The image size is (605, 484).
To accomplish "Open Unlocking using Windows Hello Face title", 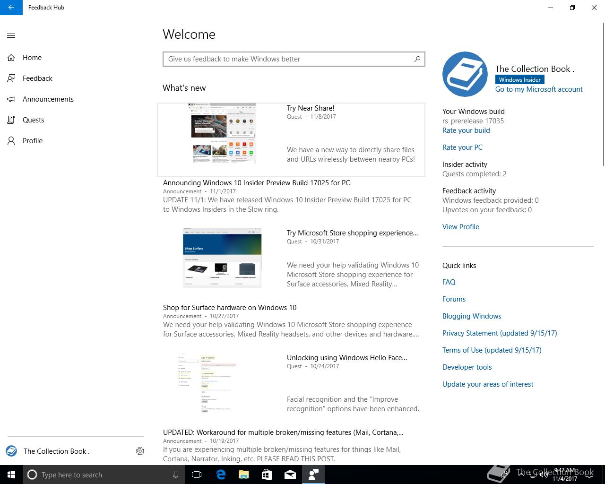I will pyautogui.click(x=347, y=358).
